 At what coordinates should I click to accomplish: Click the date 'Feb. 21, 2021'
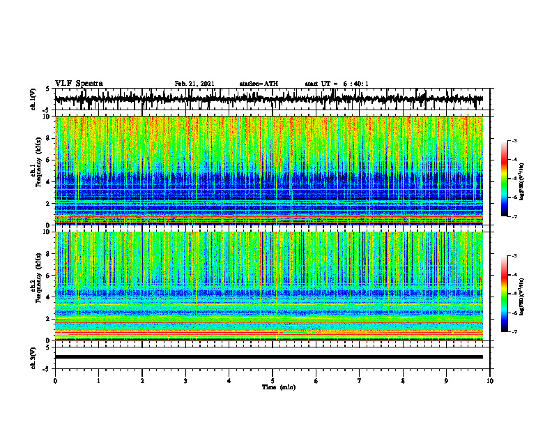pyautogui.click(x=194, y=84)
